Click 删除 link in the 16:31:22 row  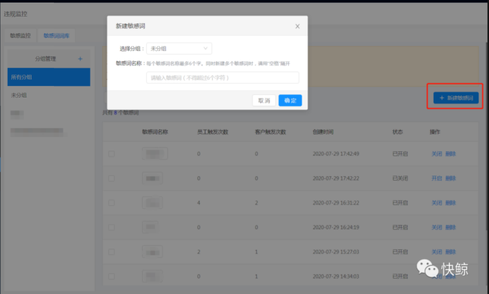pyautogui.click(x=451, y=203)
